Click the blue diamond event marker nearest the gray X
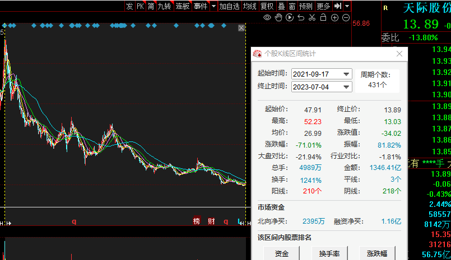The image size is (451, 260). (224, 26)
